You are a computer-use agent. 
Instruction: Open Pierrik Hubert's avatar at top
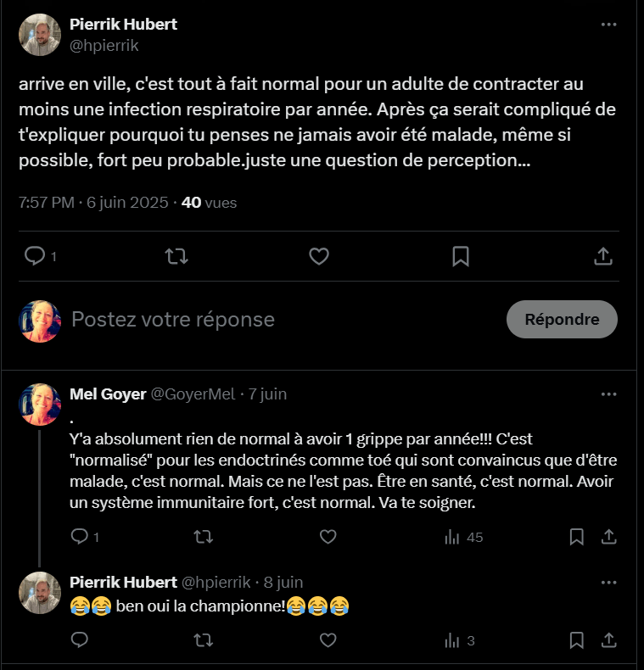40,35
